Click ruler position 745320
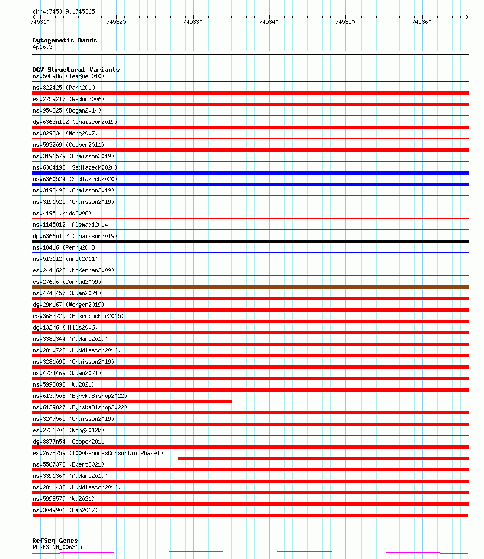This screenshot has height=559, width=484. [x=116, y=22]
